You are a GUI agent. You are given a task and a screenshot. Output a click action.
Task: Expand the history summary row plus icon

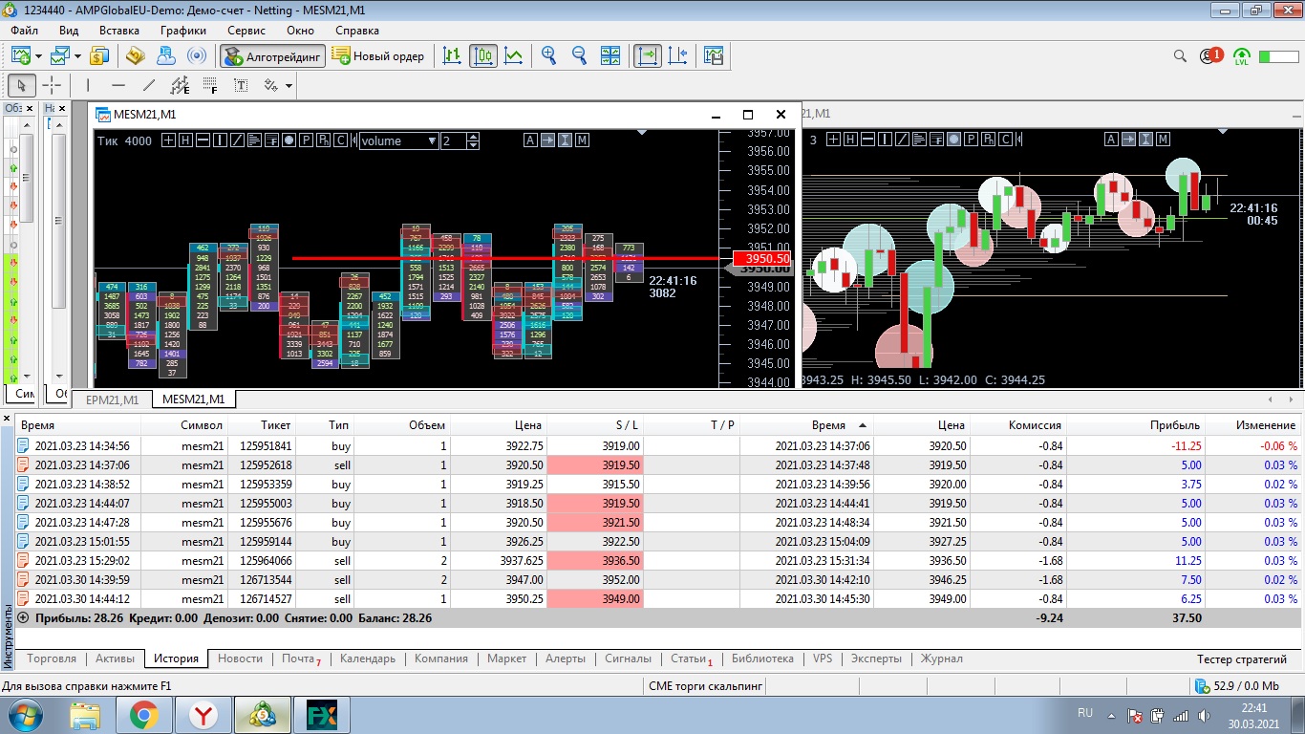tap(23, 618)
